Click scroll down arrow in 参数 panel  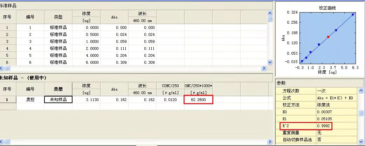coord(361,141)
